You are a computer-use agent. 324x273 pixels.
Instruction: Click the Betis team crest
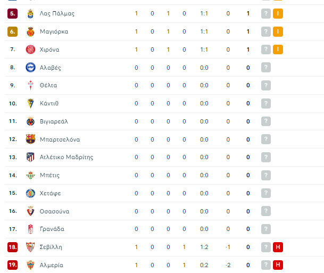pos(30,175)
